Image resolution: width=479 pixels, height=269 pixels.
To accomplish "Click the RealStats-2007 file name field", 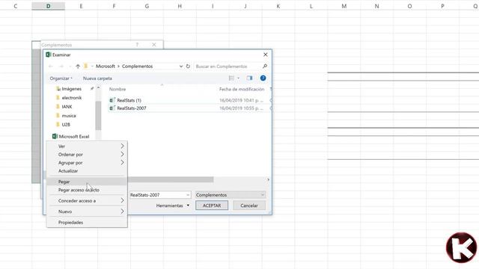I will [x=157, y=195].
